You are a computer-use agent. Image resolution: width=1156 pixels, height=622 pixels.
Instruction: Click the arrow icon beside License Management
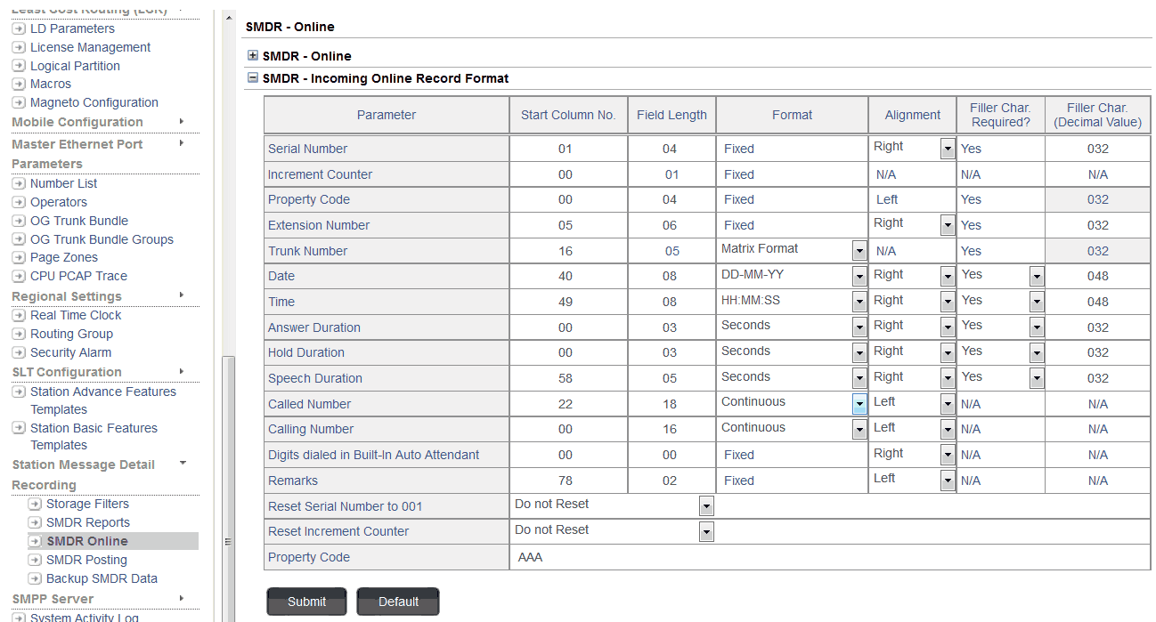(19, 47)
